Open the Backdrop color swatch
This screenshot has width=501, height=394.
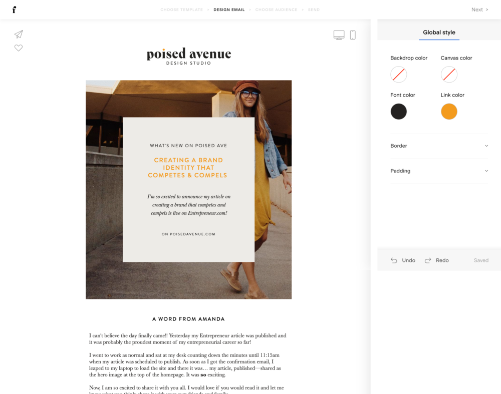coord(399,75)
